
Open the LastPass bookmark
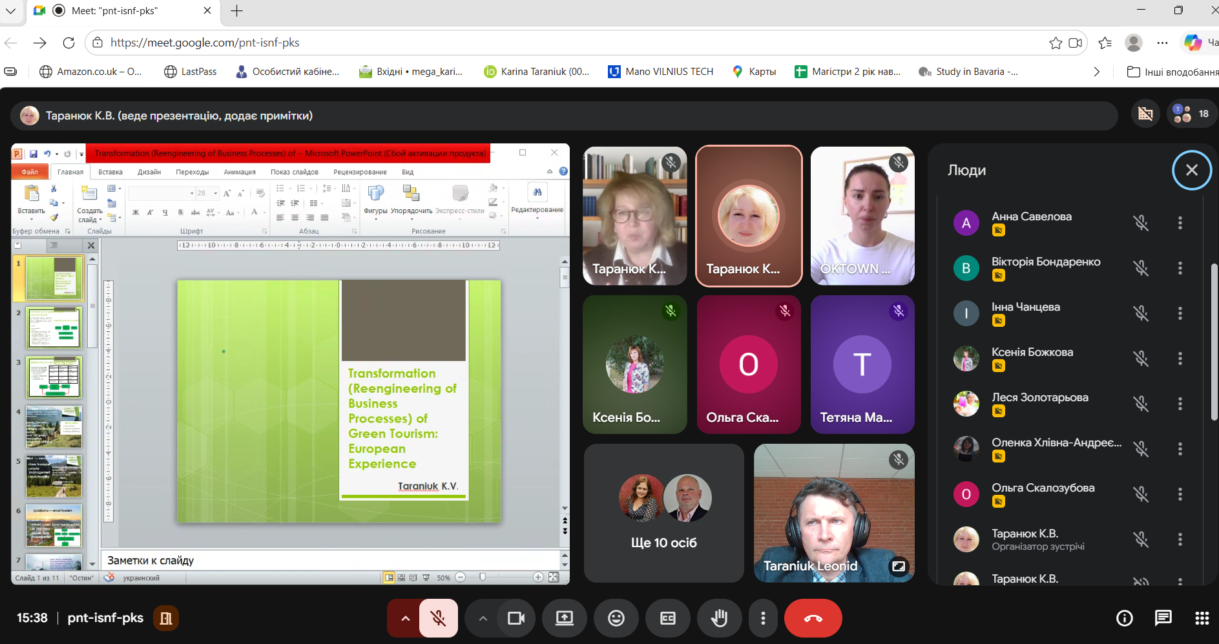[191, 72]
